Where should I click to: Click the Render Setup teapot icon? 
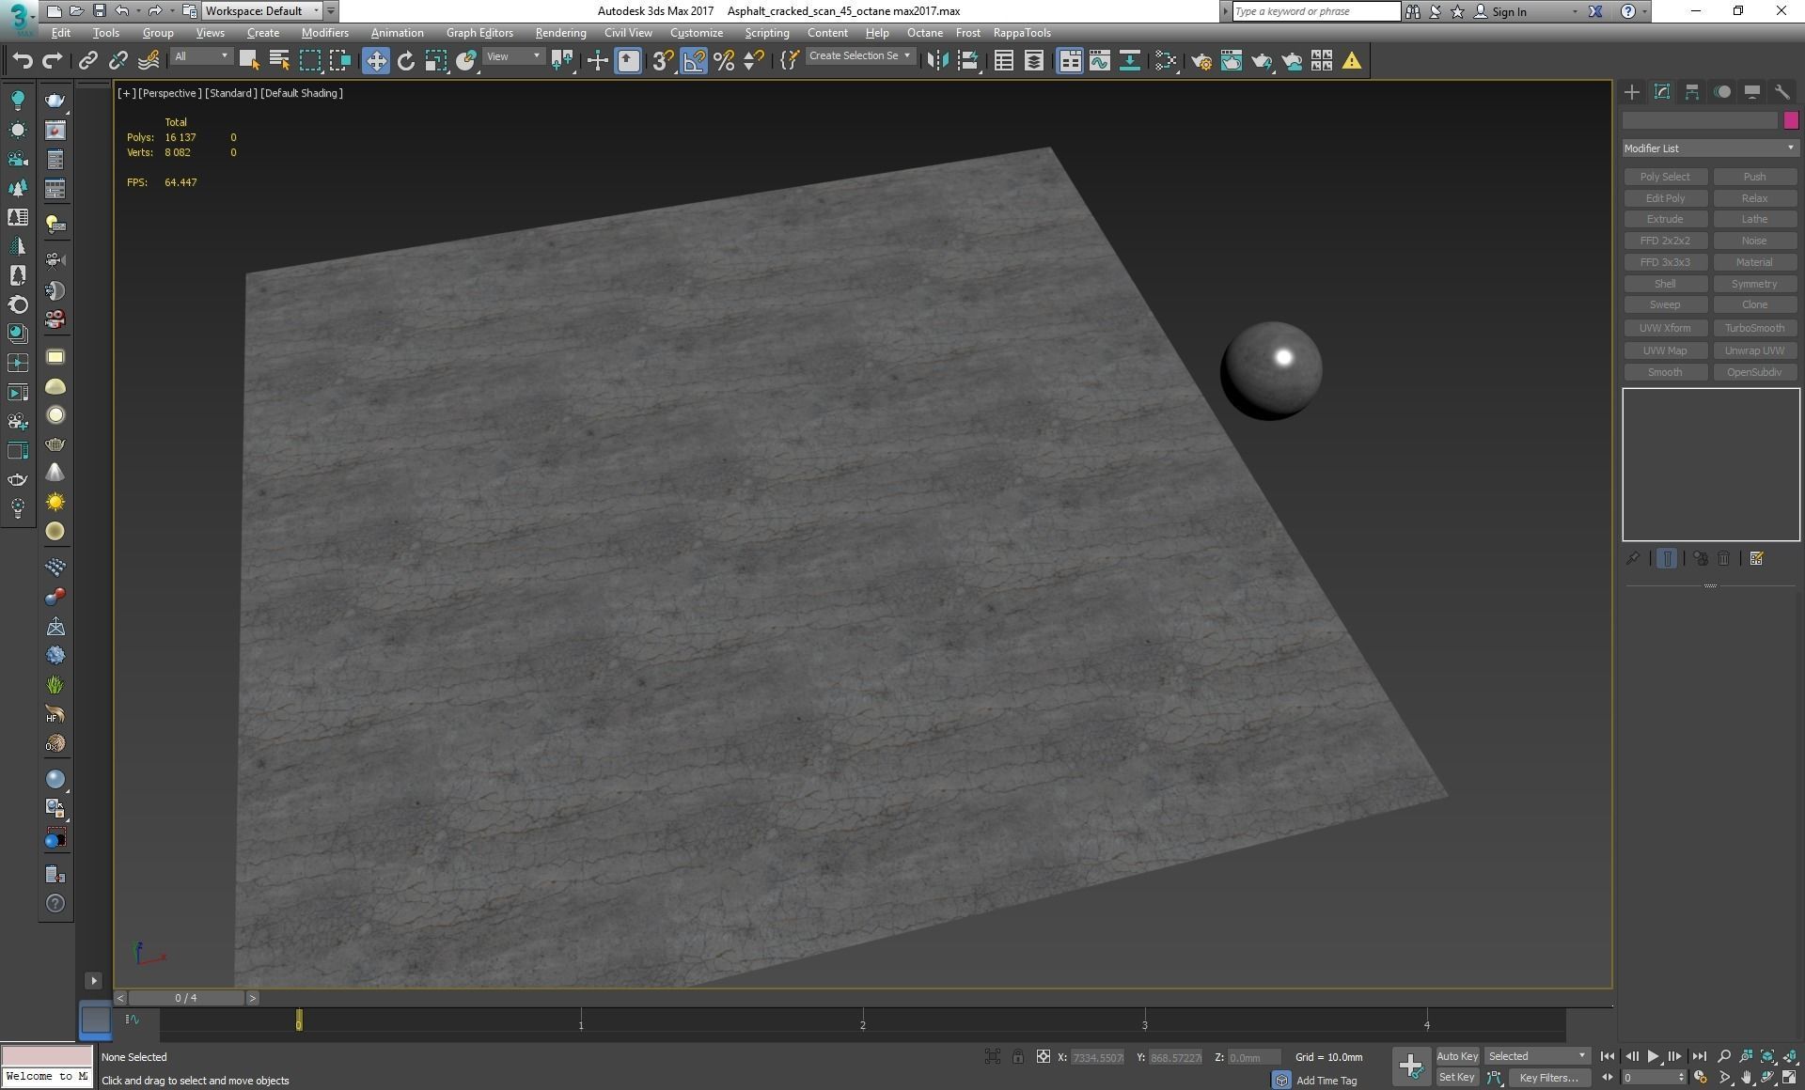pyautogui.click(x=1201, y=61)
